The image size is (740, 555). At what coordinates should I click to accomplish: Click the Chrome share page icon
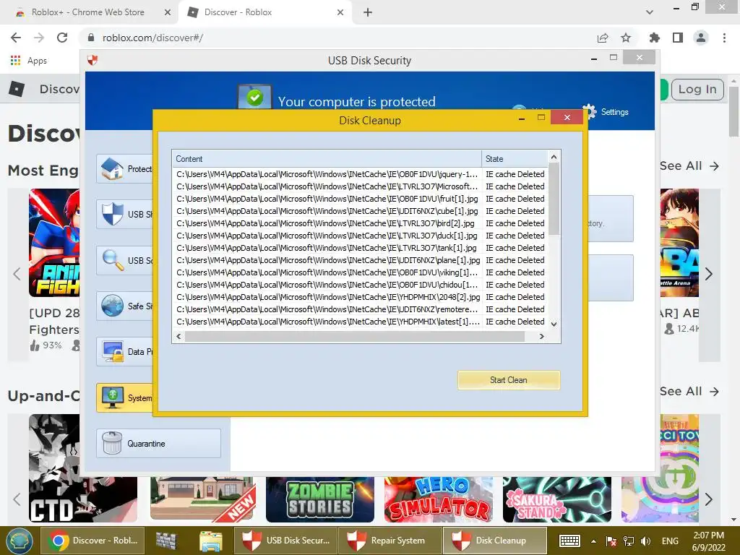pyautogui.click(x=603, y=38)
